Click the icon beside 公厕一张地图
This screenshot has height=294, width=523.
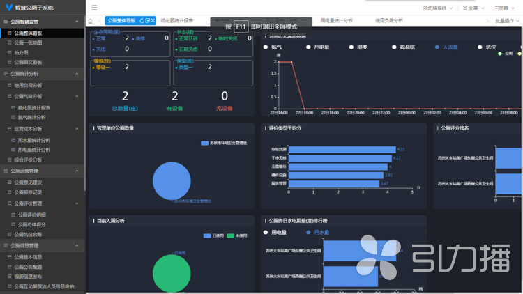coord(9,42)
